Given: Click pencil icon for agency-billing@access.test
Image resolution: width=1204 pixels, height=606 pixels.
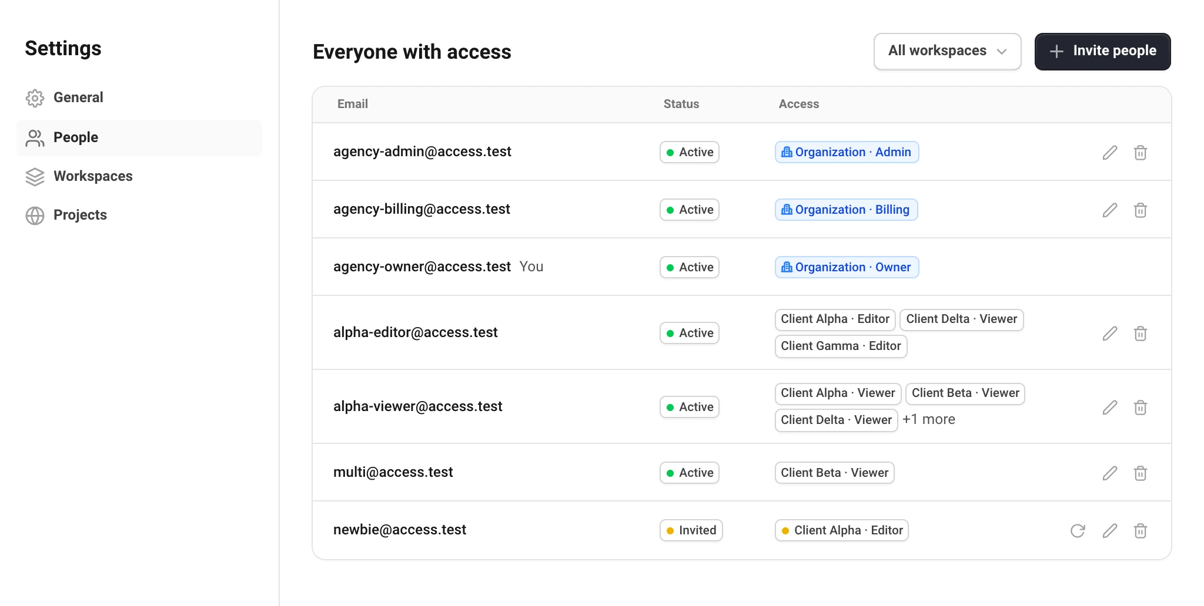Looking at the screenshot, I should click(x=1109, y=210).
